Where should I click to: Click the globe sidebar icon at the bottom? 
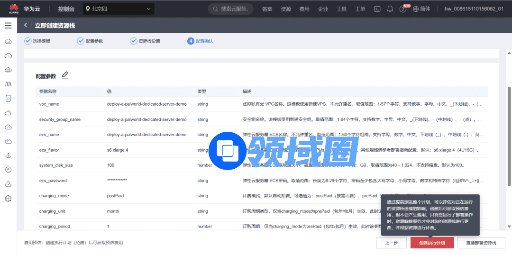[x=8, y=199]
